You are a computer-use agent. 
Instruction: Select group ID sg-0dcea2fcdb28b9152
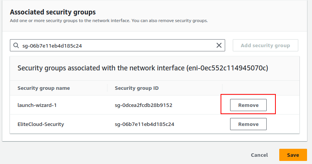click(144, 105)
